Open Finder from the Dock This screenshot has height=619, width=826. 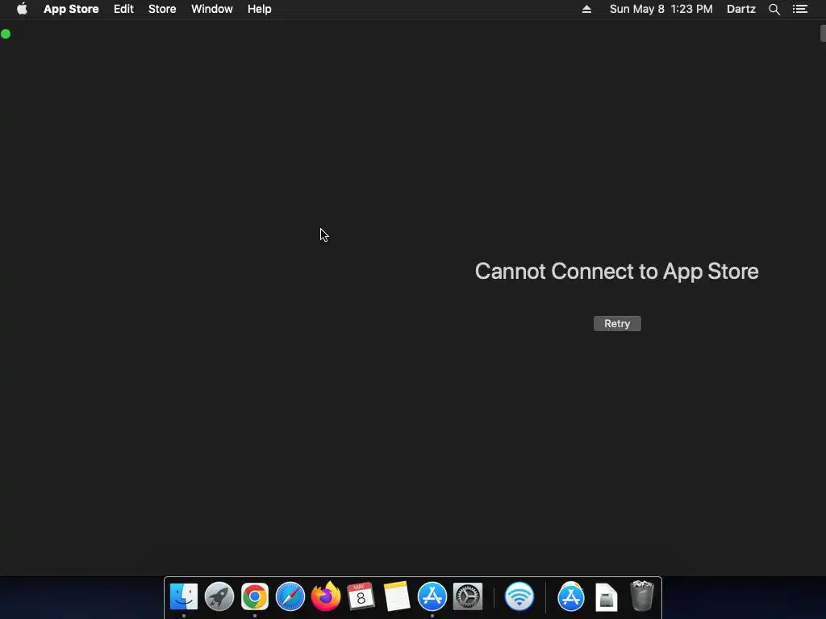pyautogui.click(x=184, y=597)
